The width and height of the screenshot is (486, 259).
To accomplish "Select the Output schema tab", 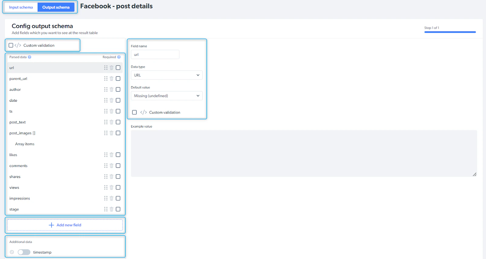I will [56, 7].
